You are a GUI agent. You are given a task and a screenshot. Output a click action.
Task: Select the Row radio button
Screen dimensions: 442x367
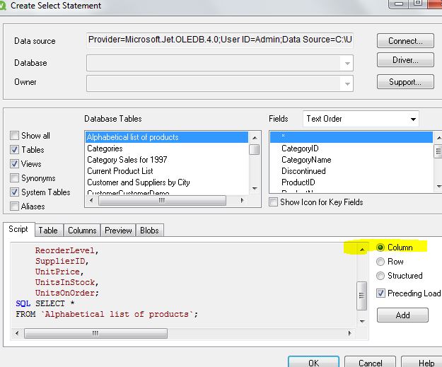[380, 262]
